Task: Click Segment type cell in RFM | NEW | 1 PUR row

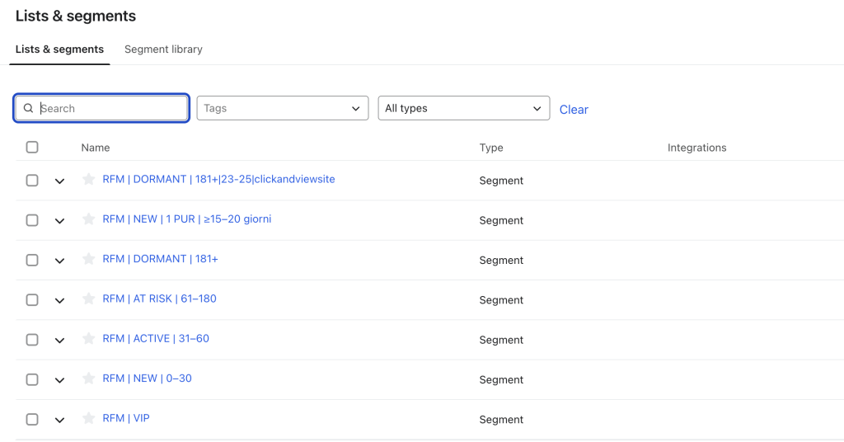Action: click(x=501, y=220)
